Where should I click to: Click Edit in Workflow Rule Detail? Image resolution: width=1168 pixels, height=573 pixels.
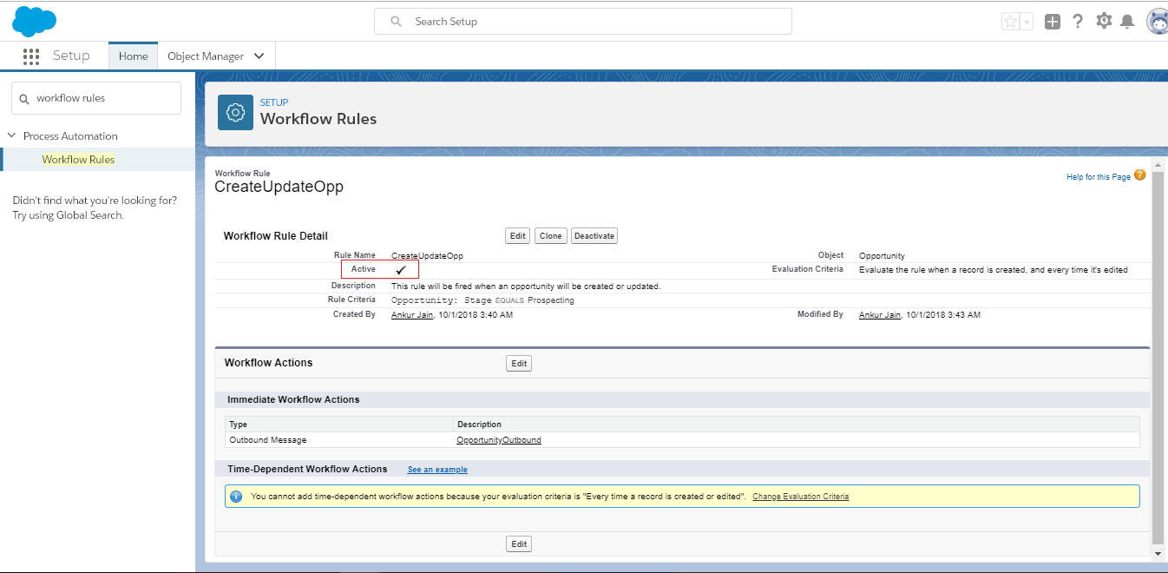point(518,236)
